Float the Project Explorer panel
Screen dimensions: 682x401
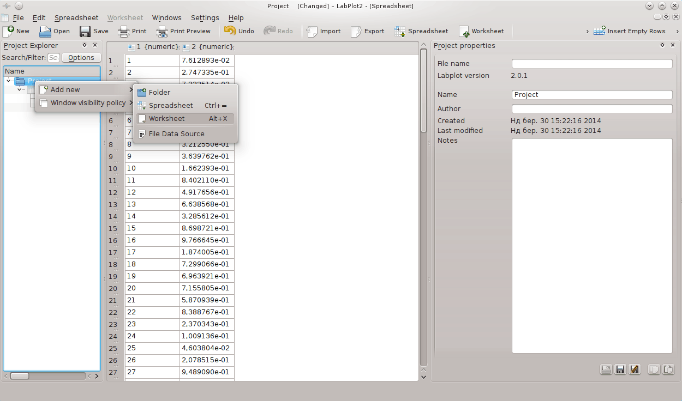pyautogui.click(x=85, y=45)
